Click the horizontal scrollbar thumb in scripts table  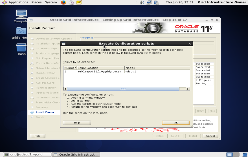pos(123,89)
